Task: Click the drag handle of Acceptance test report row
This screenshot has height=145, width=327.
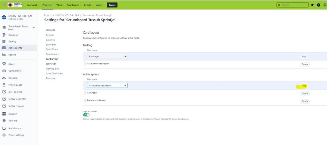Action: pyautogui.click(x=85, y=64)
